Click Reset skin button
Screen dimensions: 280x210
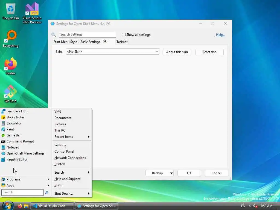[209, 52]
